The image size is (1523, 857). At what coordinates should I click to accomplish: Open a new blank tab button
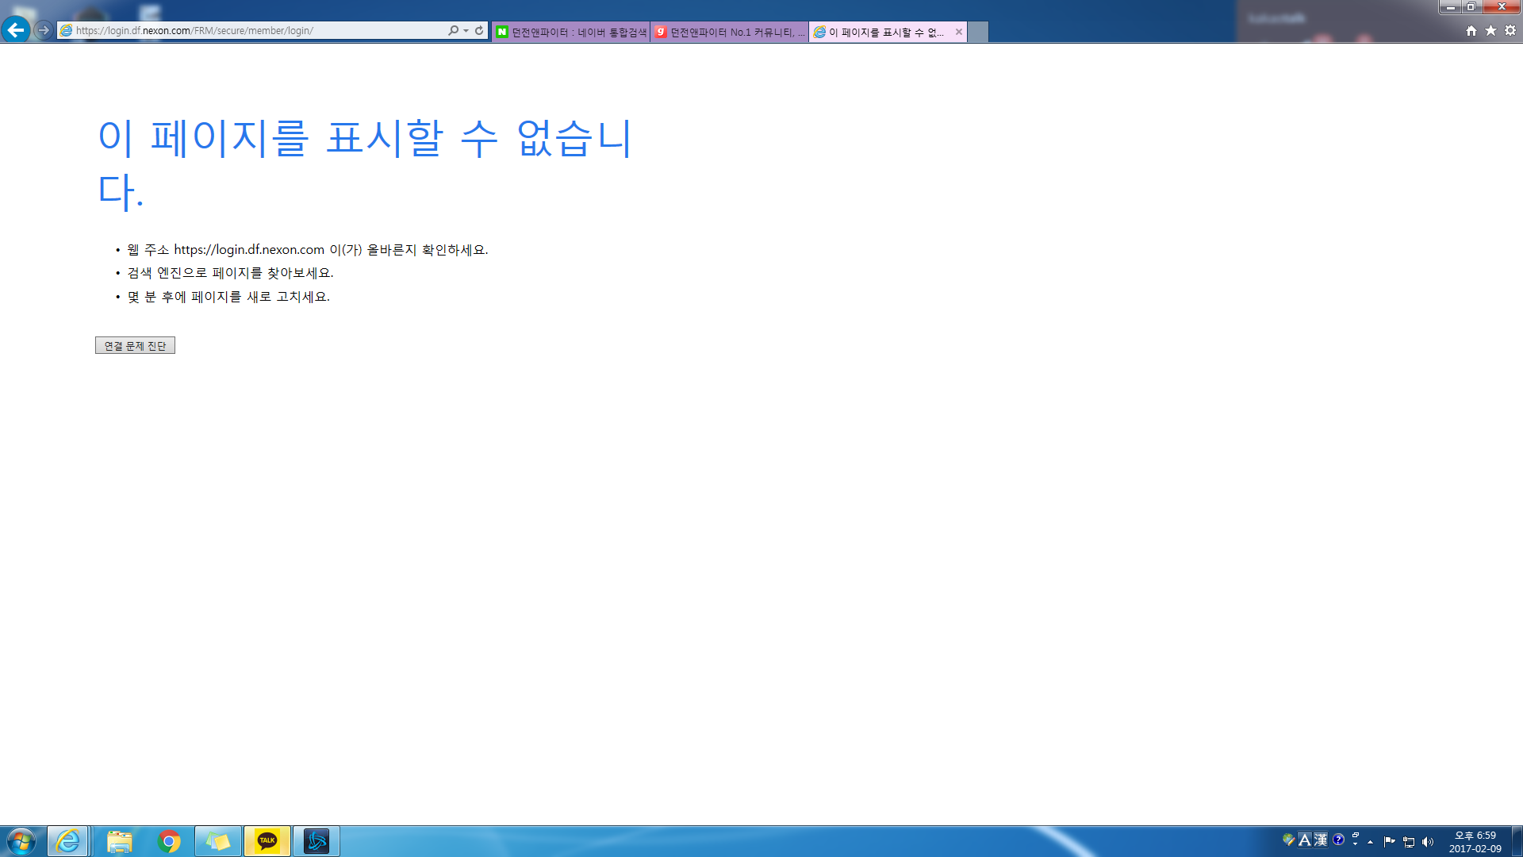click(x=978, y=32)
